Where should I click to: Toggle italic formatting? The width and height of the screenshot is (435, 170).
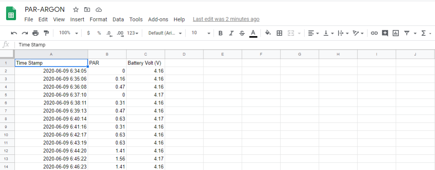(231, 33)
